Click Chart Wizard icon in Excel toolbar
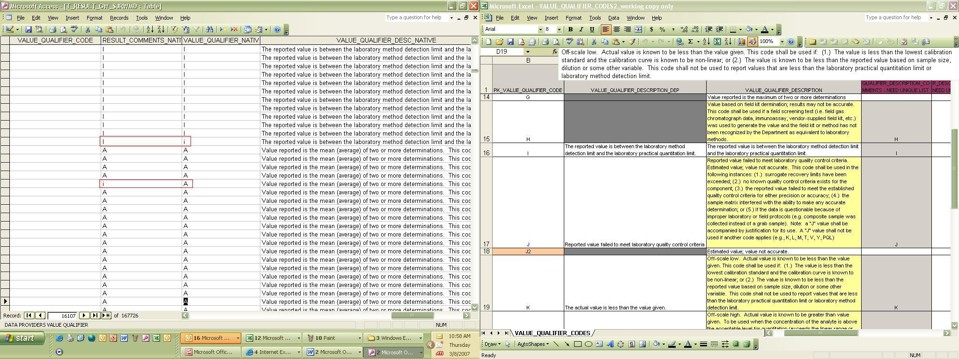This screenshot has height=359, width=959. point(742,42)
